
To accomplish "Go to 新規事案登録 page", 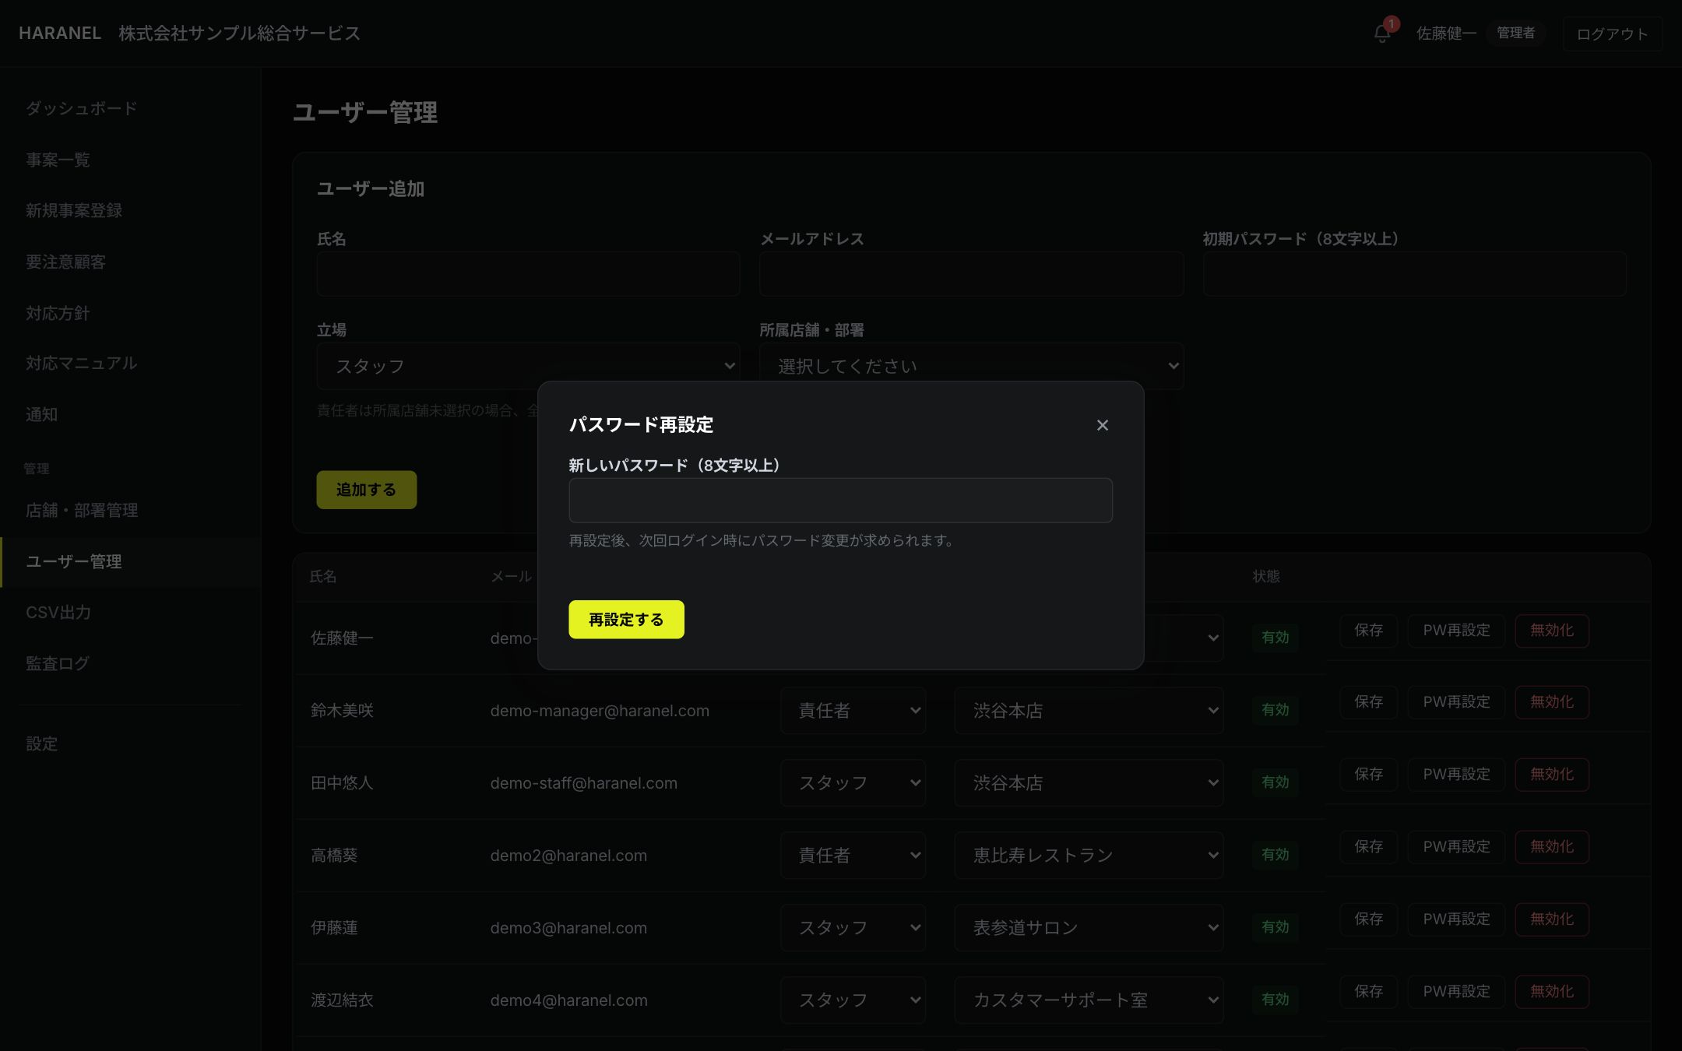I will pos(74,210).
